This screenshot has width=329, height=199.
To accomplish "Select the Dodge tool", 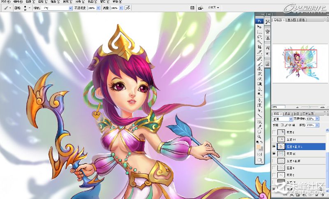I will [259, 94].
